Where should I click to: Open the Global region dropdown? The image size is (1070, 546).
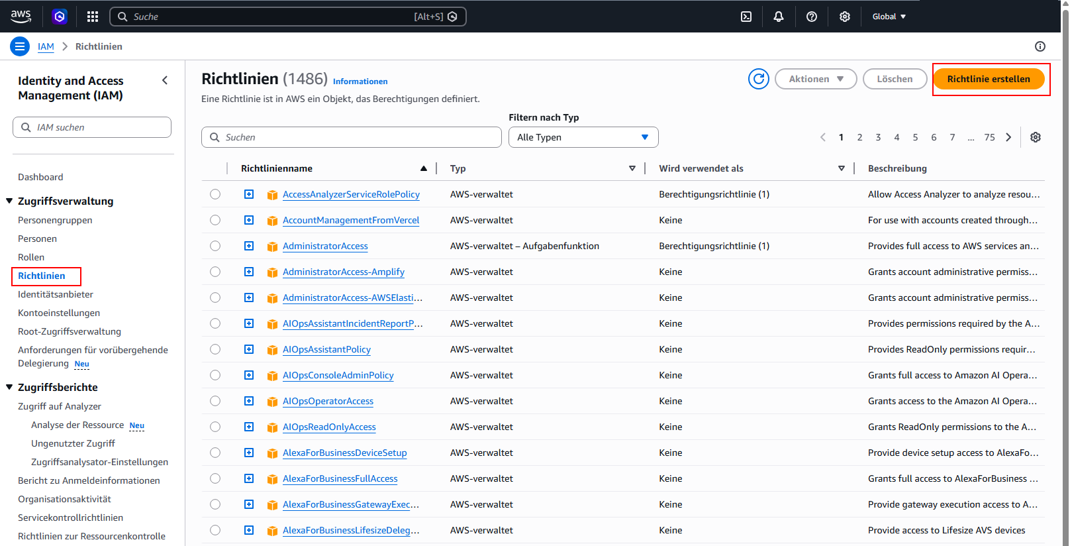coord(889,17)
